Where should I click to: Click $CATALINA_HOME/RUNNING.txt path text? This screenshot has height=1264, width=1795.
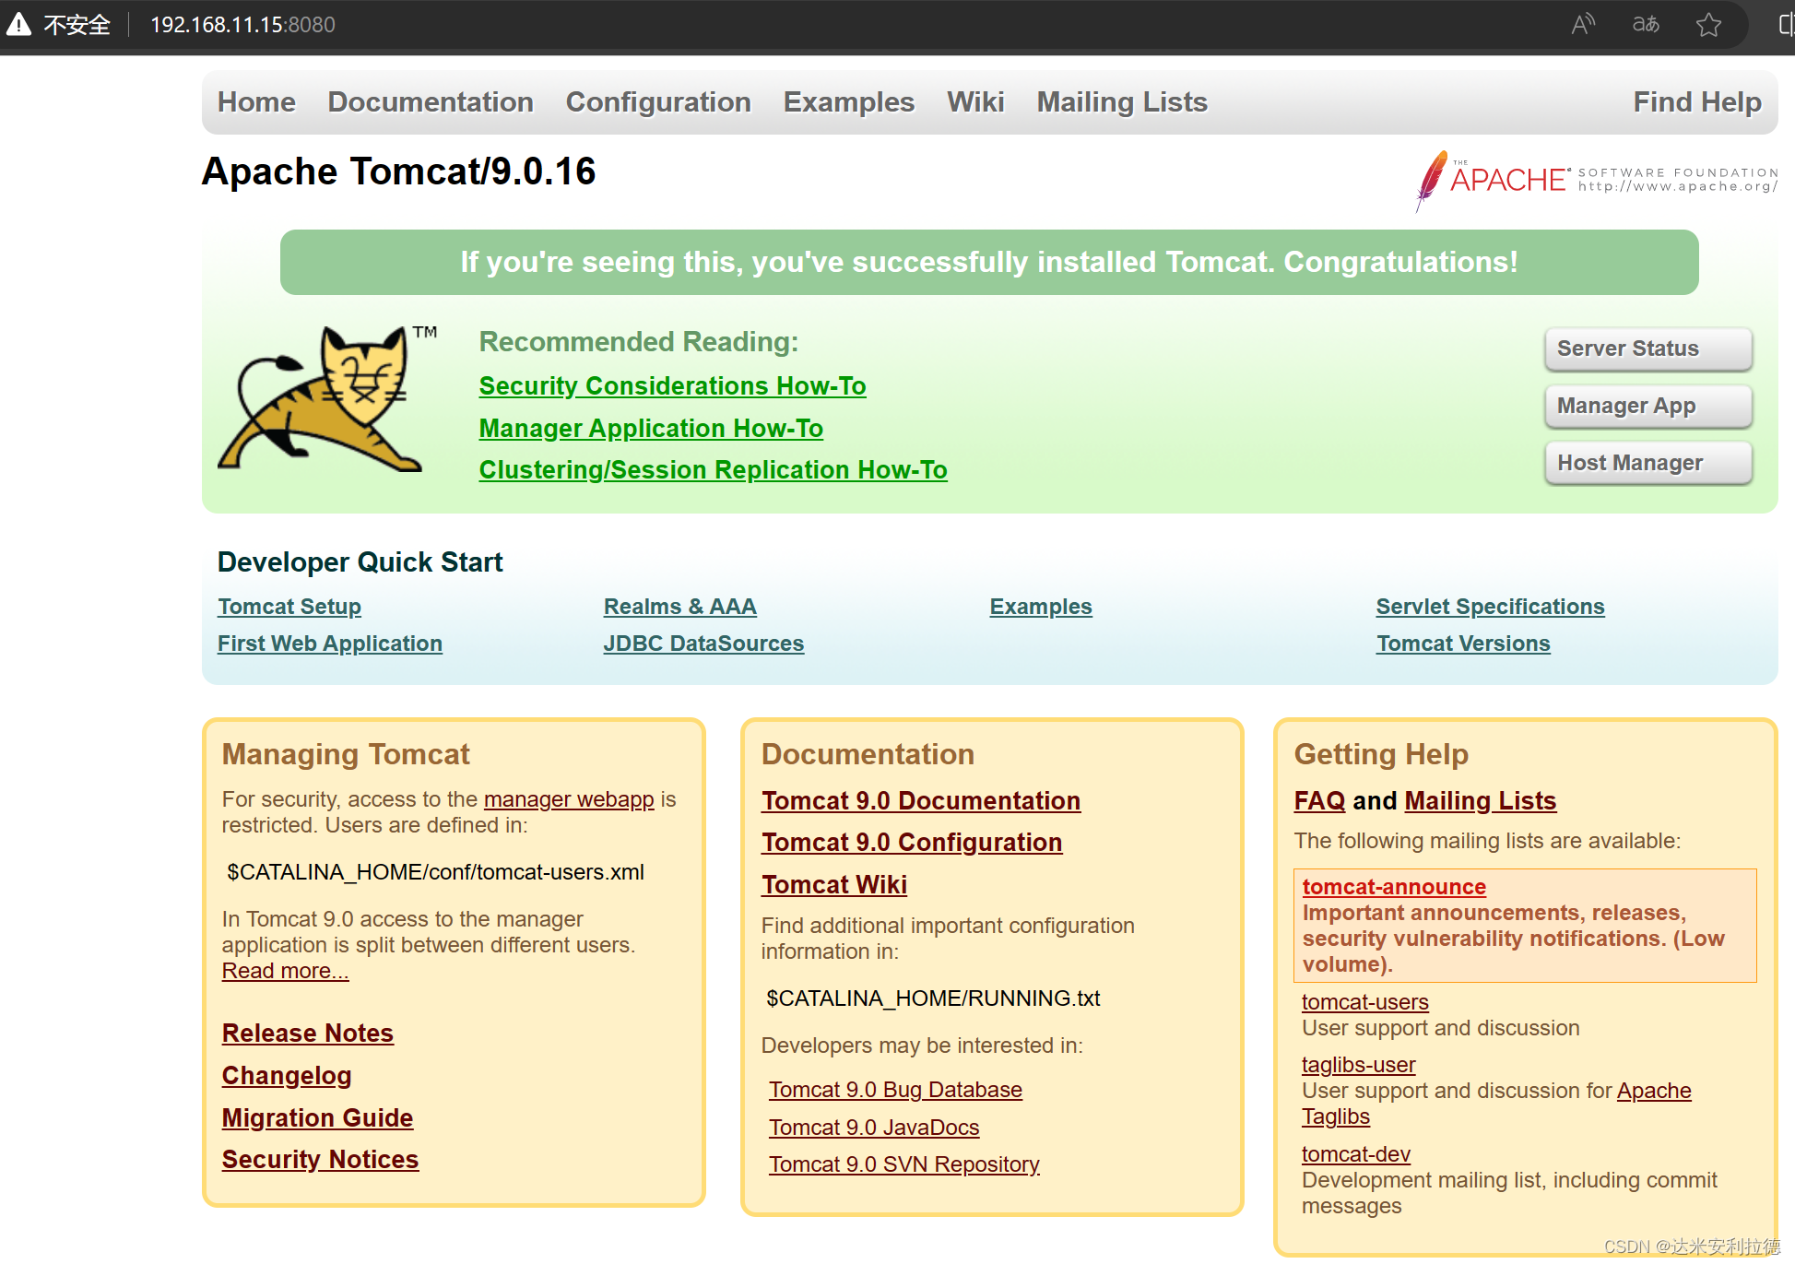[x=933, y=998]
